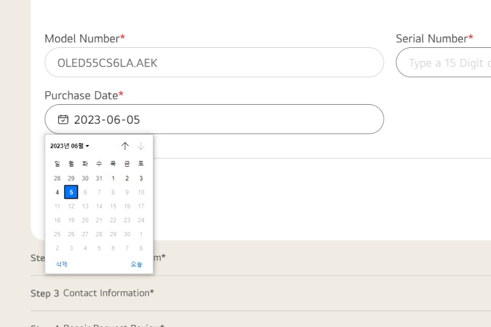
Task: Open the 2023년 06월 month dropdown
Action: point(70,146)
